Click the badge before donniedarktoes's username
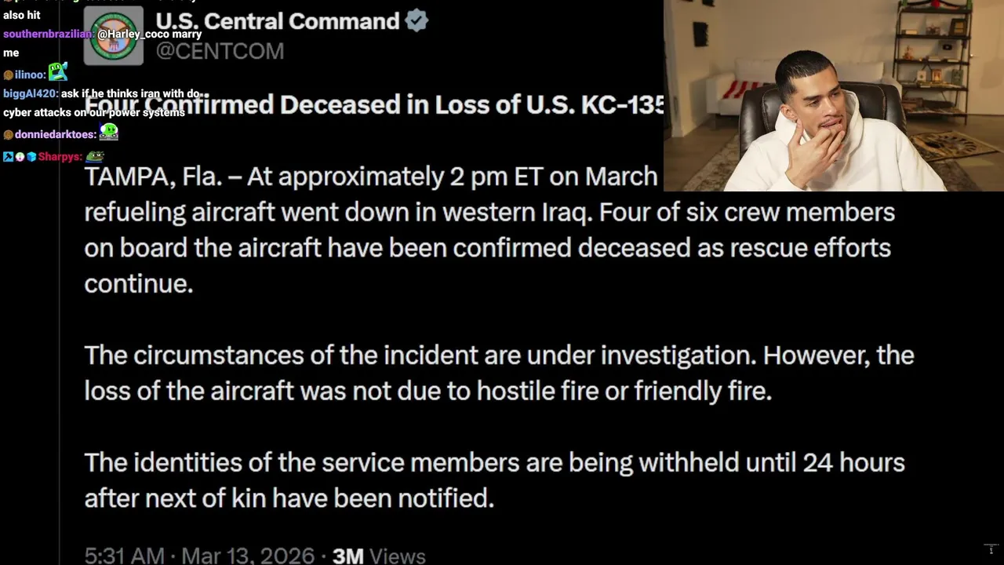The width and height of the screenshot is (1004, 565). coord(8,135)
